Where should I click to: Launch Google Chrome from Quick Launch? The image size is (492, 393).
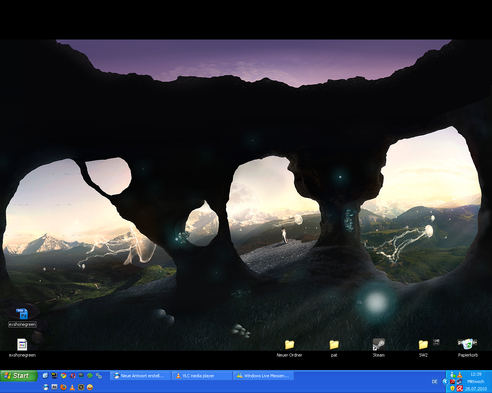coord(63,376)
